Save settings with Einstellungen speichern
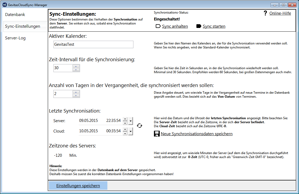 pos(78,185)
